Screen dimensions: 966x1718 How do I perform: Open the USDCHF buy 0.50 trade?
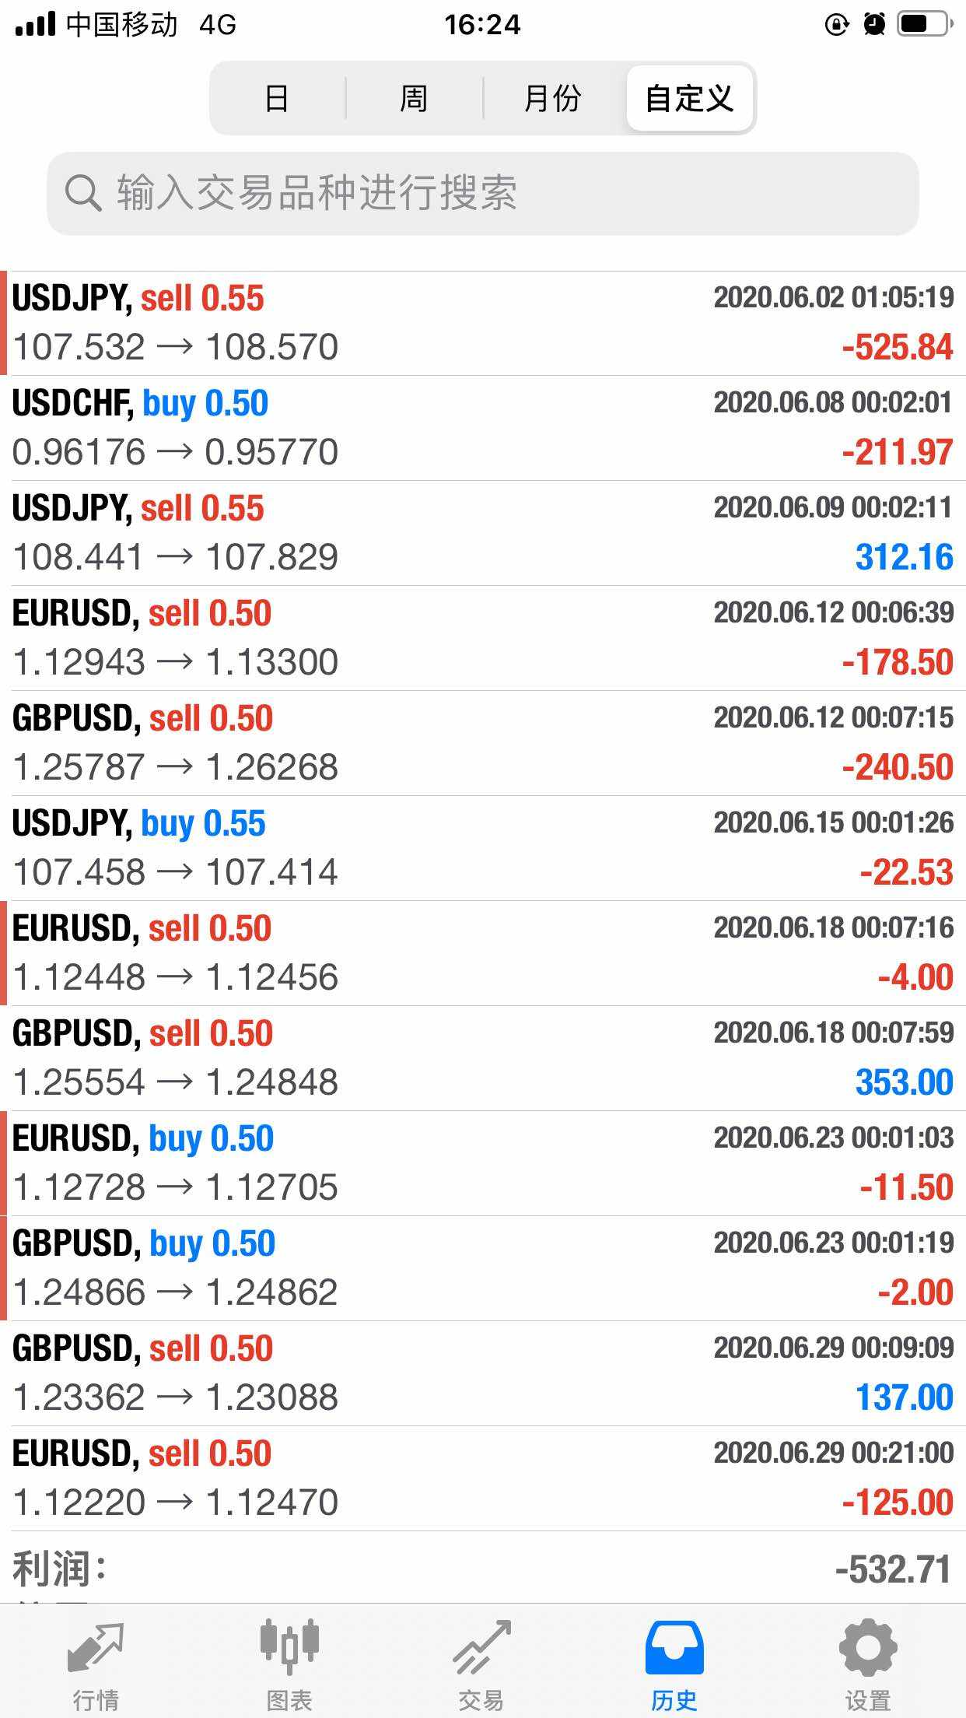click(x=483, y=428)
